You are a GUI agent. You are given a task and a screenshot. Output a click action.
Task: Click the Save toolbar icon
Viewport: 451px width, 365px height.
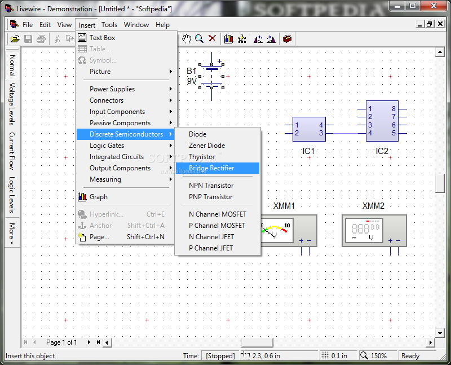click(x=28, y=39)
